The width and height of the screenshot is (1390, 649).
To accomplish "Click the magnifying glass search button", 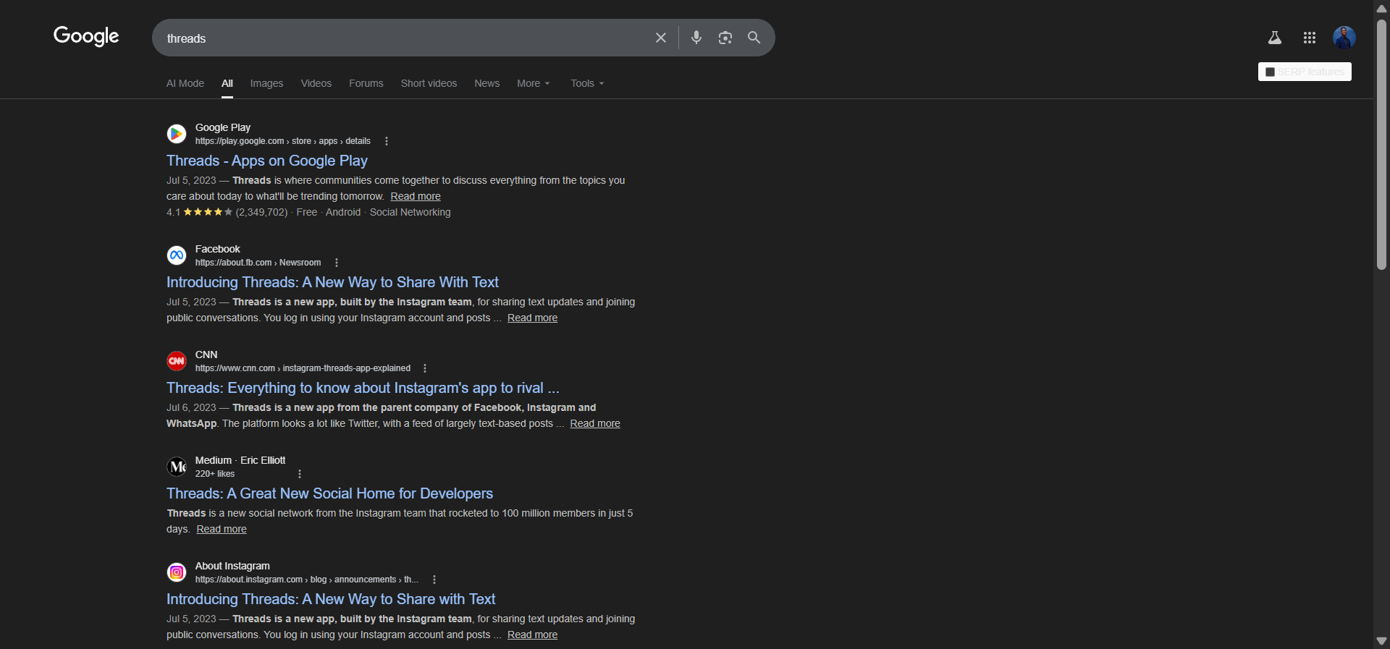I will [754, 38].
